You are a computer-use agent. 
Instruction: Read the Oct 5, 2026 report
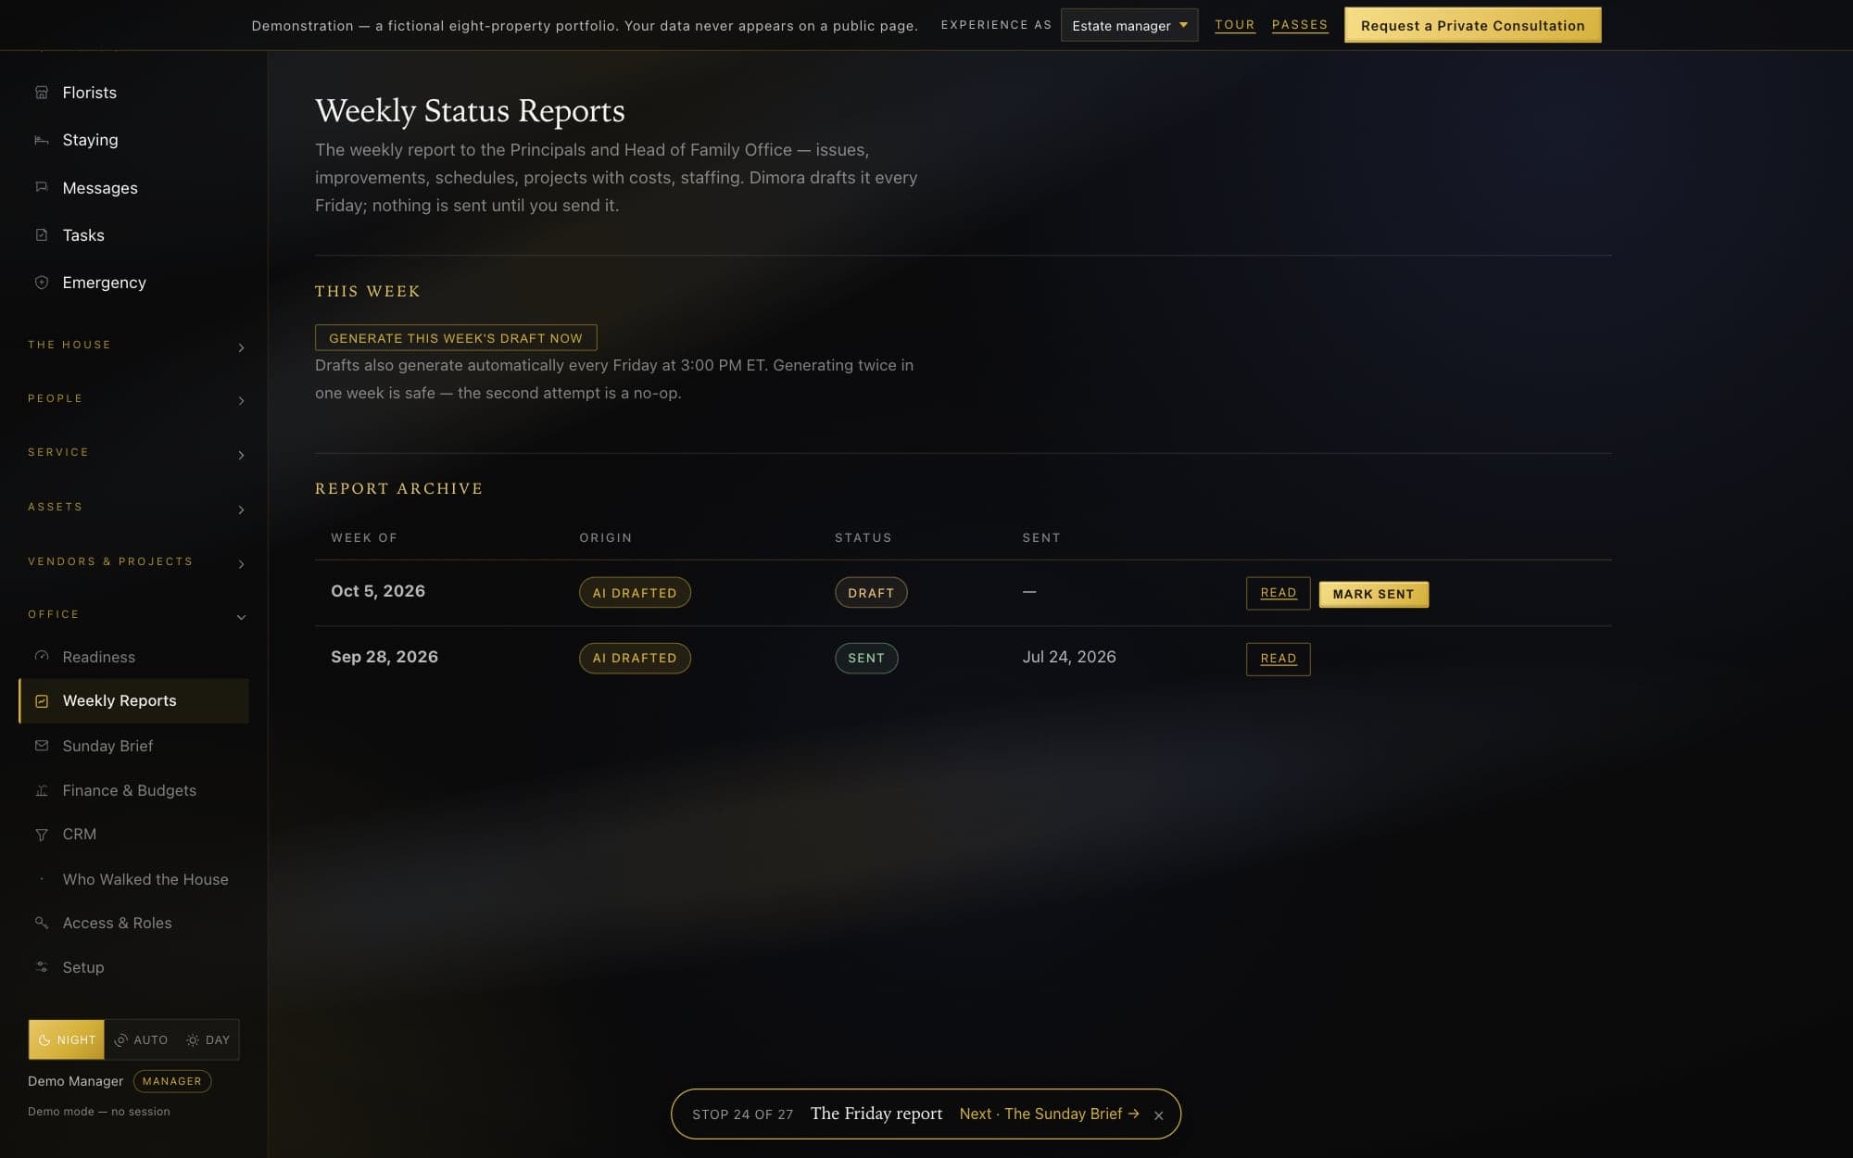pyautogui.click(x=1278, y=593)
